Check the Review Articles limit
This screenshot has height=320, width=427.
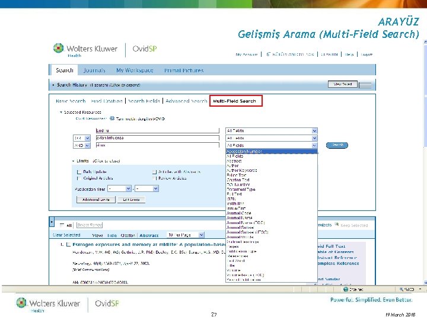(154, 178)
